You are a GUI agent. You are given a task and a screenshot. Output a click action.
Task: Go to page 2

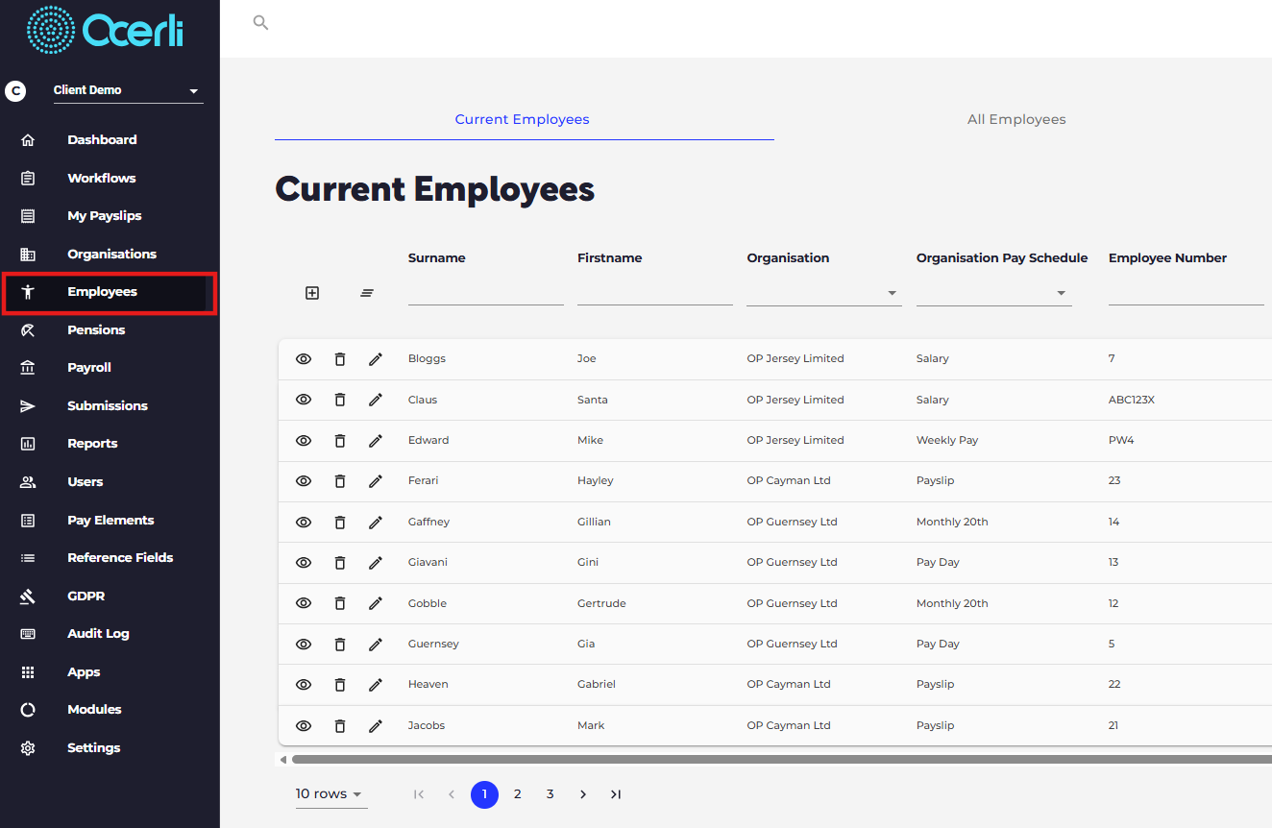coord(518,794)
